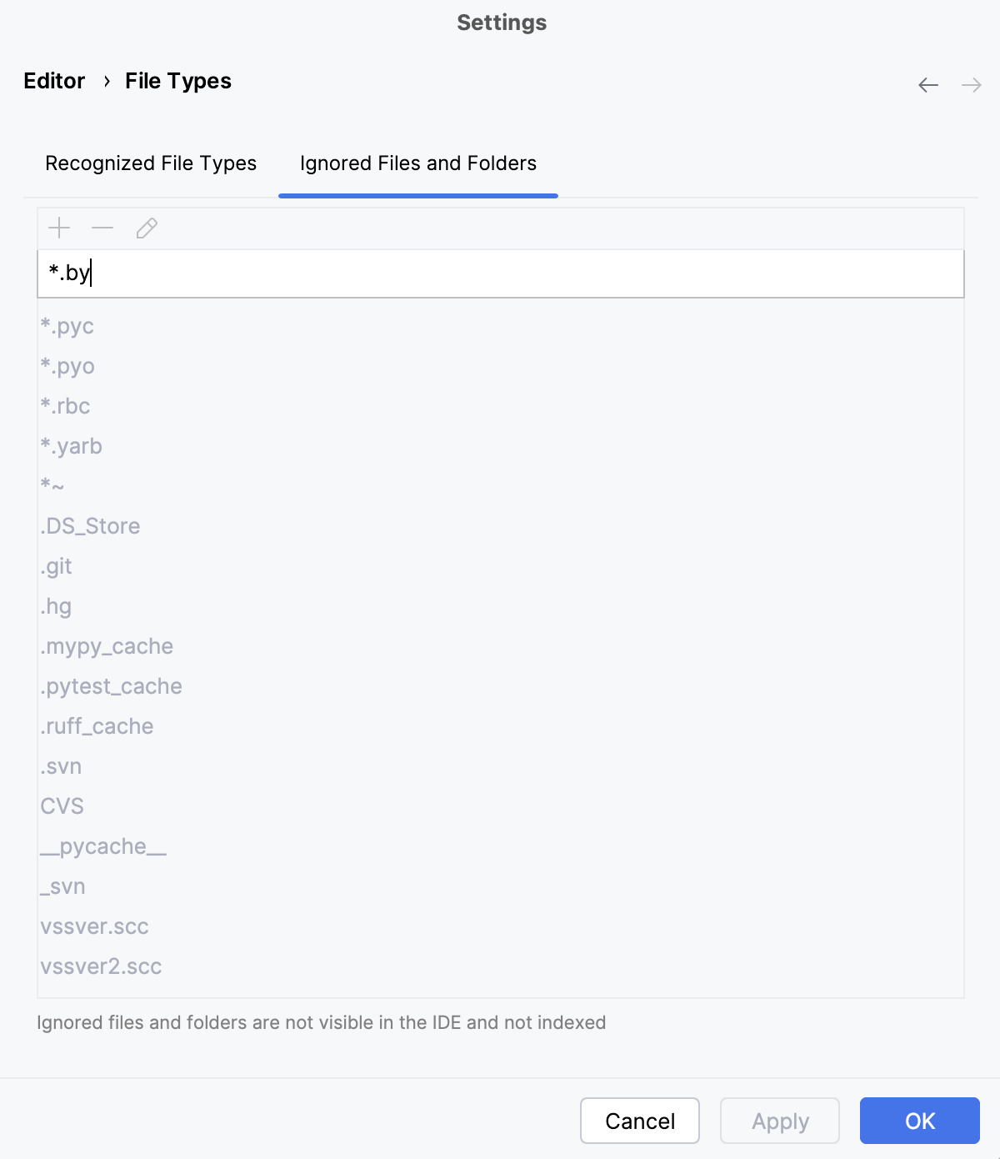This screenshot has width=1000, height=1159.
Task: Select the *.pyc ignore pattern
Action: click(67, 326)
